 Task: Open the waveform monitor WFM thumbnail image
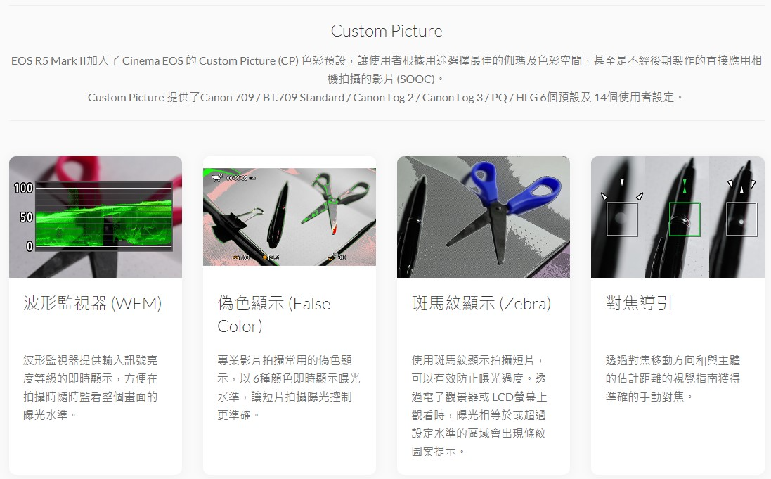(96, 217)
